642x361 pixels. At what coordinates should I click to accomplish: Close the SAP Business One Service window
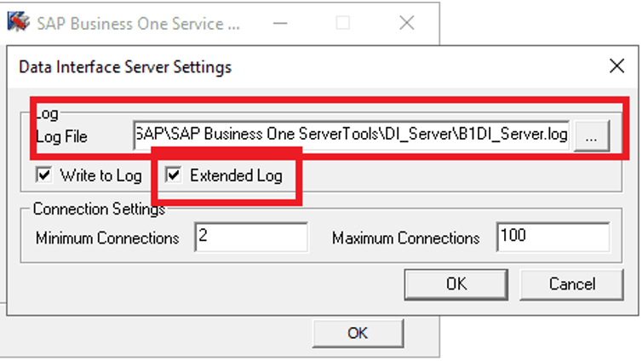click(x=407, y=23)
